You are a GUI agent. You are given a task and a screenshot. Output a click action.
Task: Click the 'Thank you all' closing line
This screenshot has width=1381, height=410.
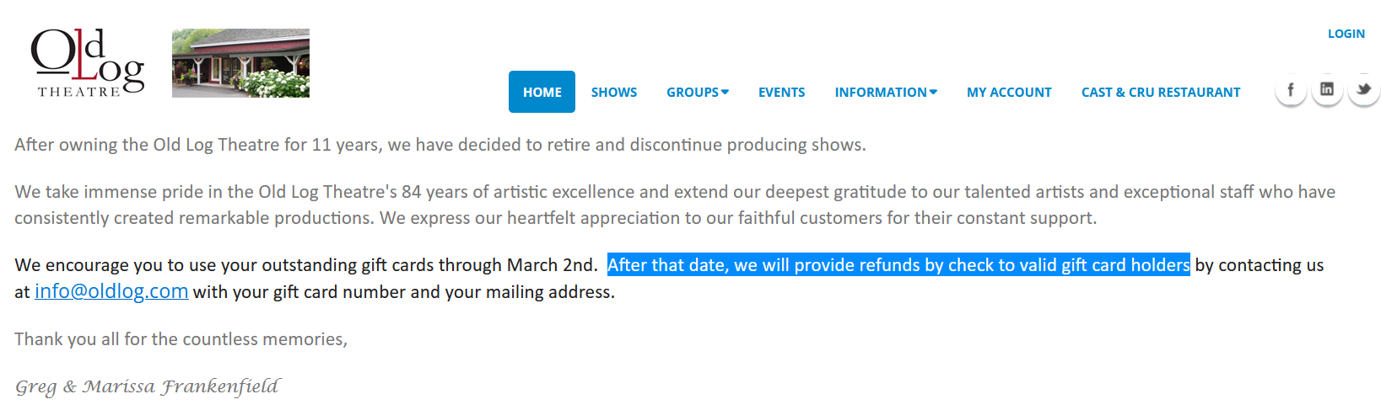tap(181, 339)
